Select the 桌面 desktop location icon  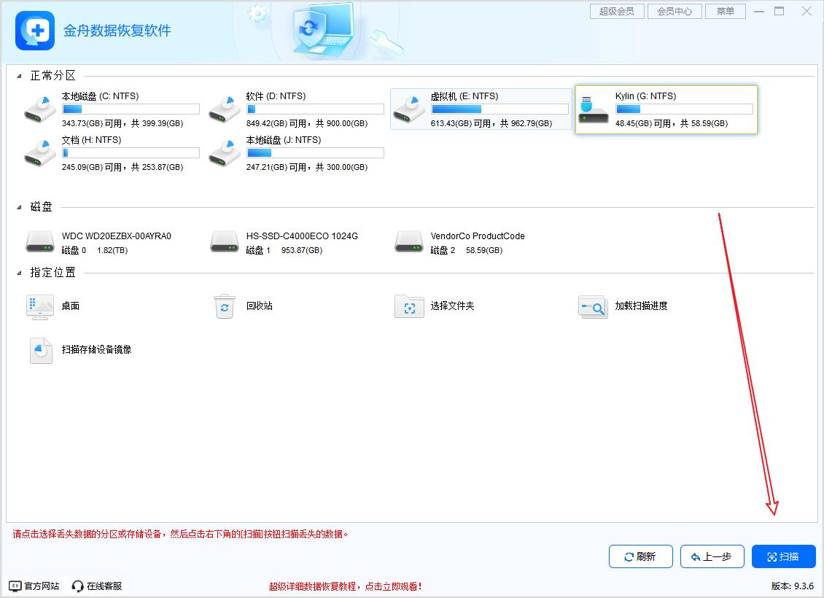point(40,306)
